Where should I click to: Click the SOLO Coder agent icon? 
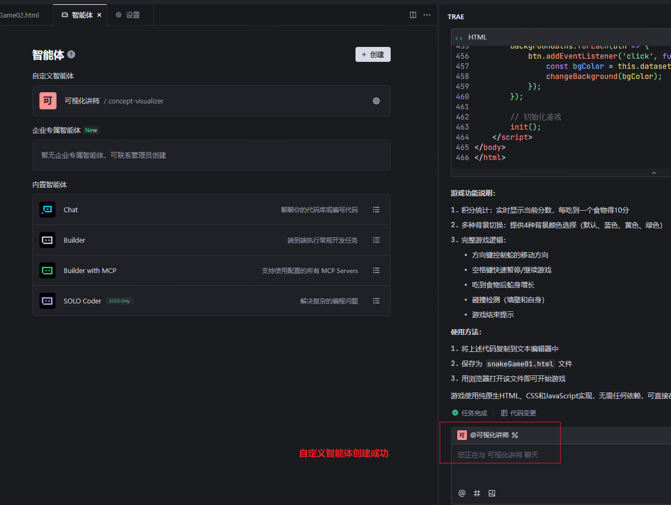click(47, 301)
